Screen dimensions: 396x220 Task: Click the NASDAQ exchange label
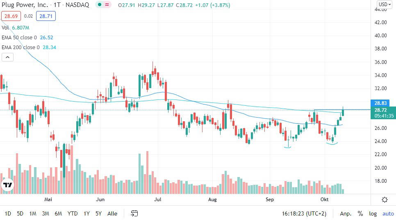[x=77, y=5]
